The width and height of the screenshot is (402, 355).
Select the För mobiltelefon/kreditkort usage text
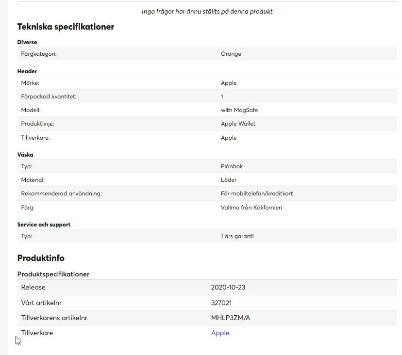[257, 194]
